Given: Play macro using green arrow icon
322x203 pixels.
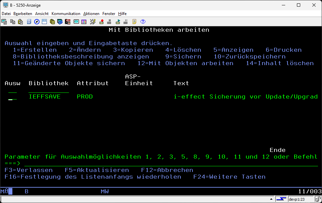Looking at the screenshot, I should (x=118, y=22).
